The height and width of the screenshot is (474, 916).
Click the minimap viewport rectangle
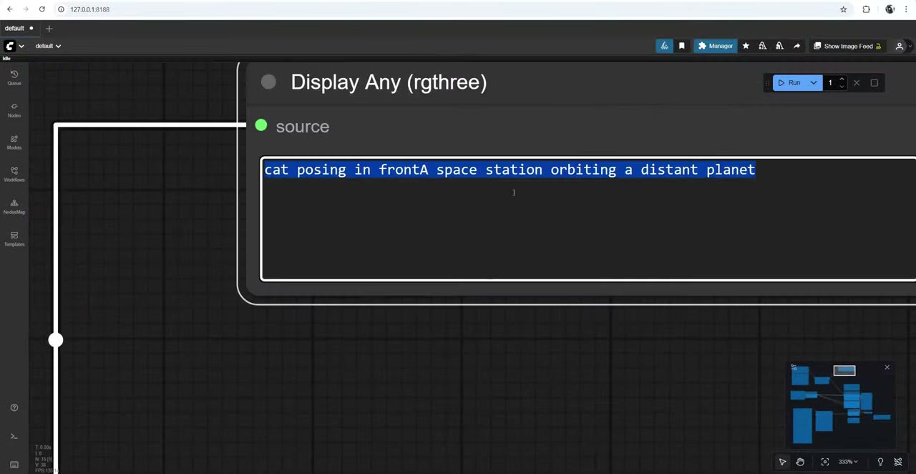(844, 370)
